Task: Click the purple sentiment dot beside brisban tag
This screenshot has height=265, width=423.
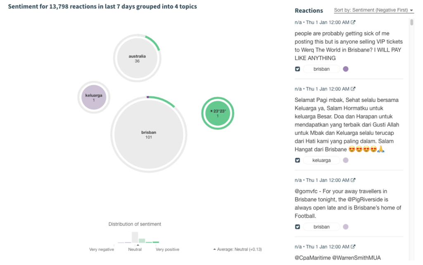Action: click(345, 69)
